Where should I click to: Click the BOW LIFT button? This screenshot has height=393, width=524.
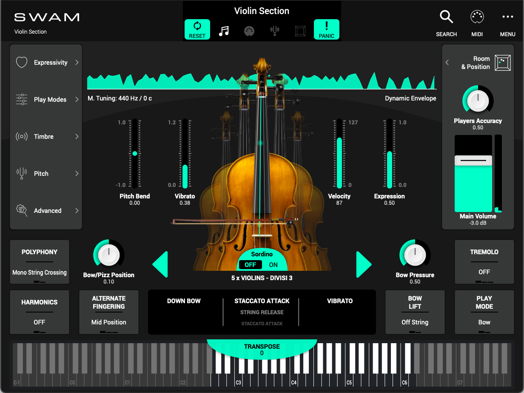click(x=415, y=312)
